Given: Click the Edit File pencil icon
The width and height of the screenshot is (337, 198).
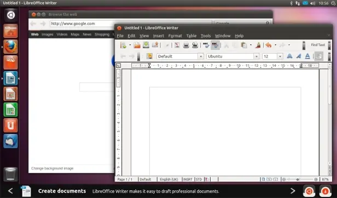Looking at the screenshot, I should point(167,45).
